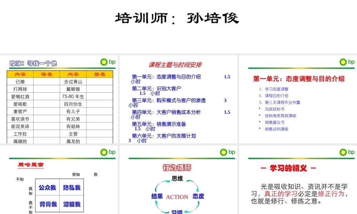The width and height of the screenshot is (357, 214).
Task: Select the 破冰：寻找一个他 slide heading
Action: coord(33,63)
